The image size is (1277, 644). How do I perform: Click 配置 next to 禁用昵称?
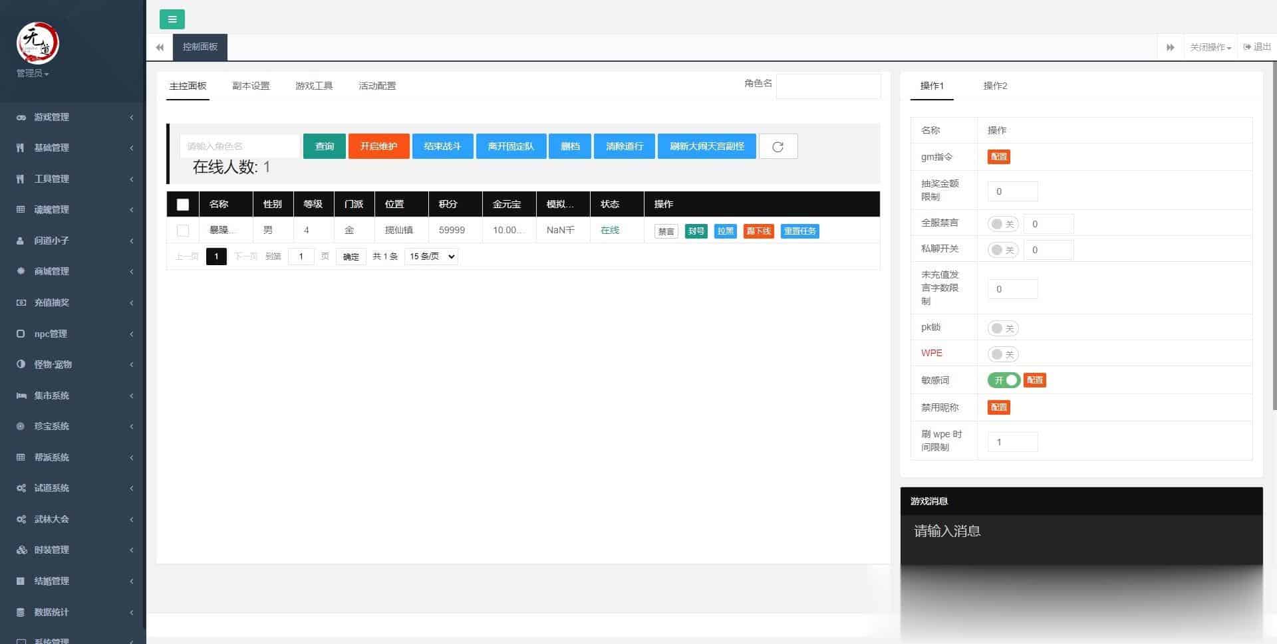[999, 407]
